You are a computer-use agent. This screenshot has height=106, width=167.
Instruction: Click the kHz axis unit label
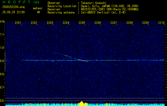pyautogui.click(x=2, y=21)
